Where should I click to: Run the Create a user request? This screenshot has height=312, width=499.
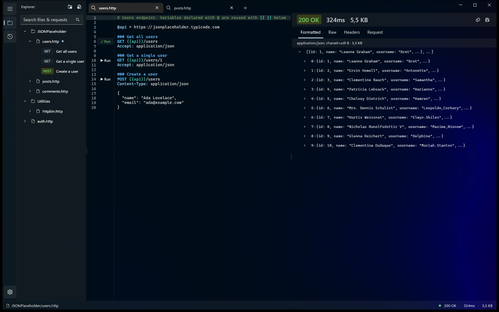(x=106, y=79)
